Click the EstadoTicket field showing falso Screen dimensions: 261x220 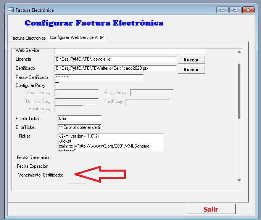coord(79,119)
